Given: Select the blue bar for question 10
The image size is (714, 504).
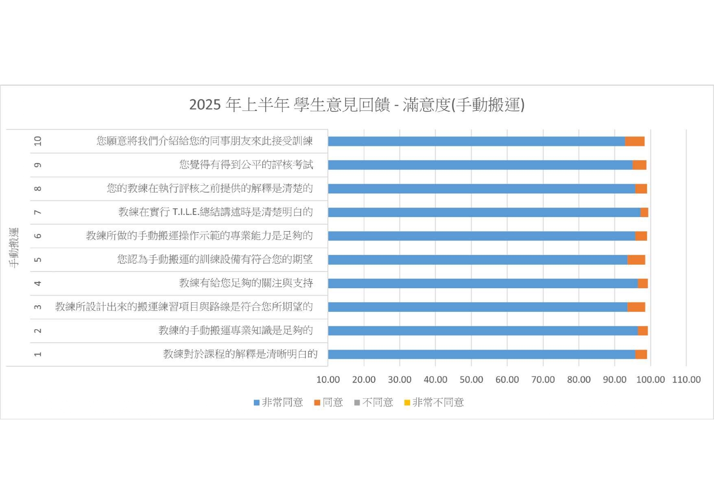Looking at the screenshot, I should pyautogui.click(x=476, y=141).
